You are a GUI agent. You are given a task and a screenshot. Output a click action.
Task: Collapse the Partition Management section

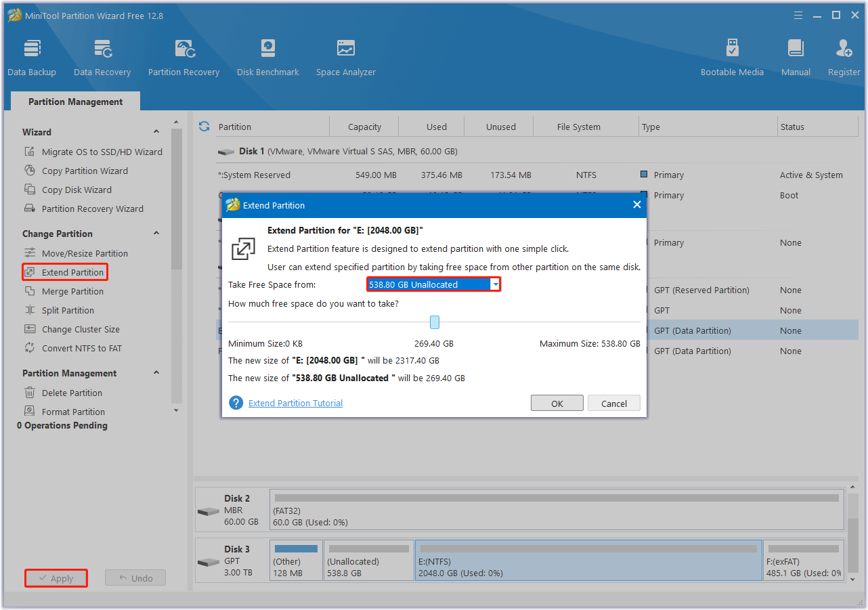pyautogui.click(x=156, y=373)
